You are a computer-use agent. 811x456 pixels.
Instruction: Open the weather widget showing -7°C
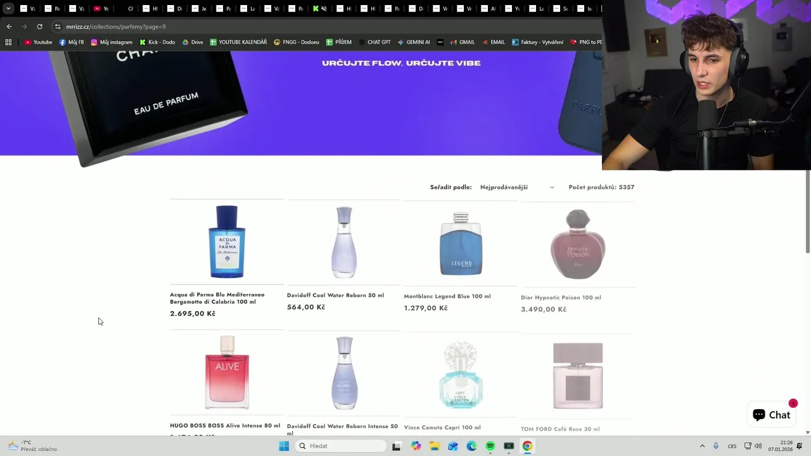click(x=32, y=446)
